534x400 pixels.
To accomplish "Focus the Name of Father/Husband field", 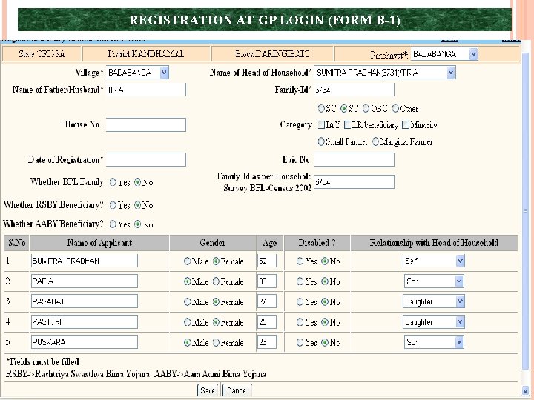I will point(146,90).
